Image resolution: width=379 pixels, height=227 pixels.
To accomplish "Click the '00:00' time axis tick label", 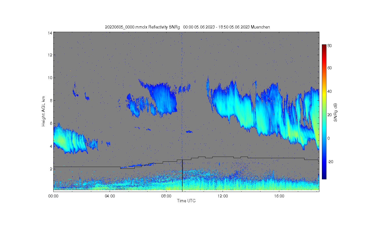I will coord(53,196).
